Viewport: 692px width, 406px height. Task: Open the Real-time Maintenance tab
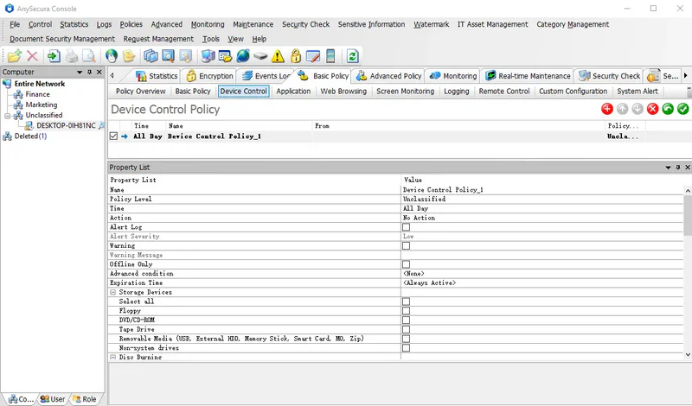(528, 76)
